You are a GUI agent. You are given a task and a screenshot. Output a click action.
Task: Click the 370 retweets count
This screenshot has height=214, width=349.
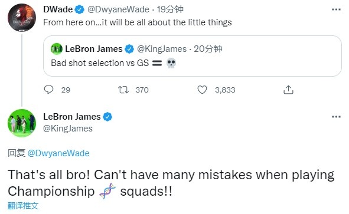tap(142, 90)
